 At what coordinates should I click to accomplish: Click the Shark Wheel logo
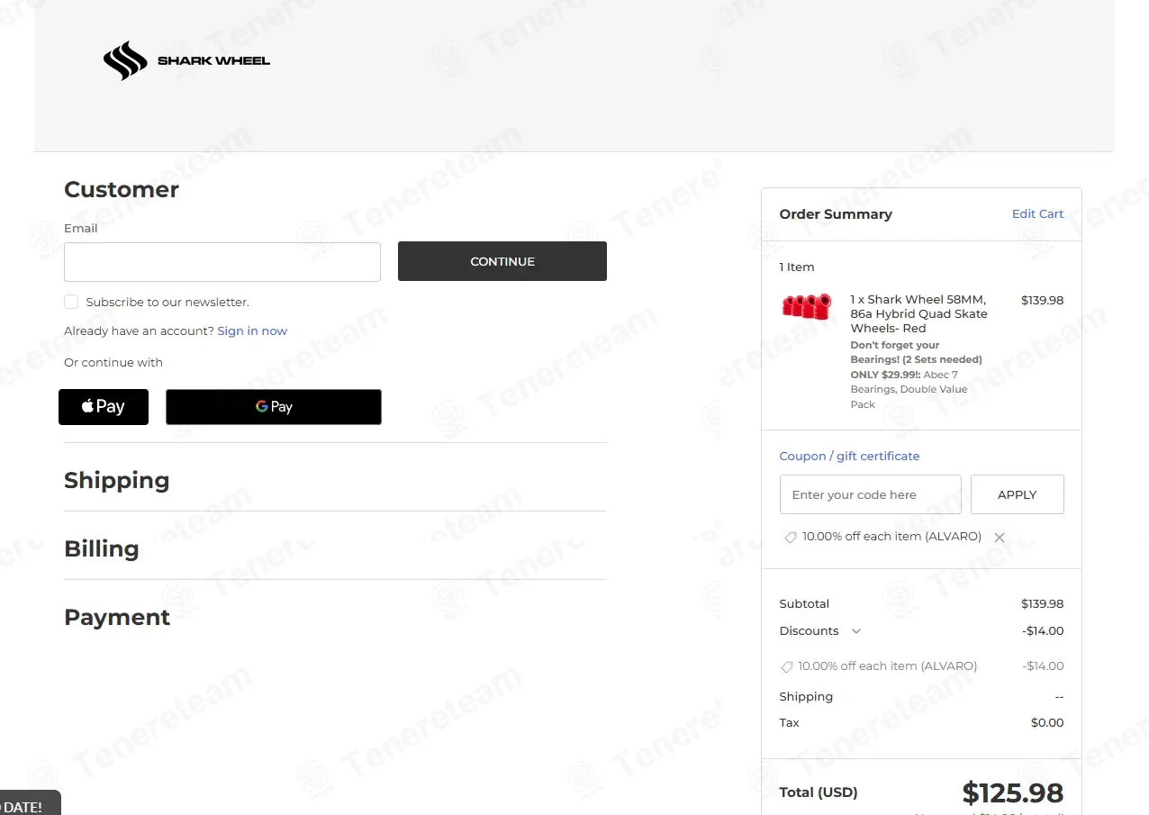tap(186, 61)
